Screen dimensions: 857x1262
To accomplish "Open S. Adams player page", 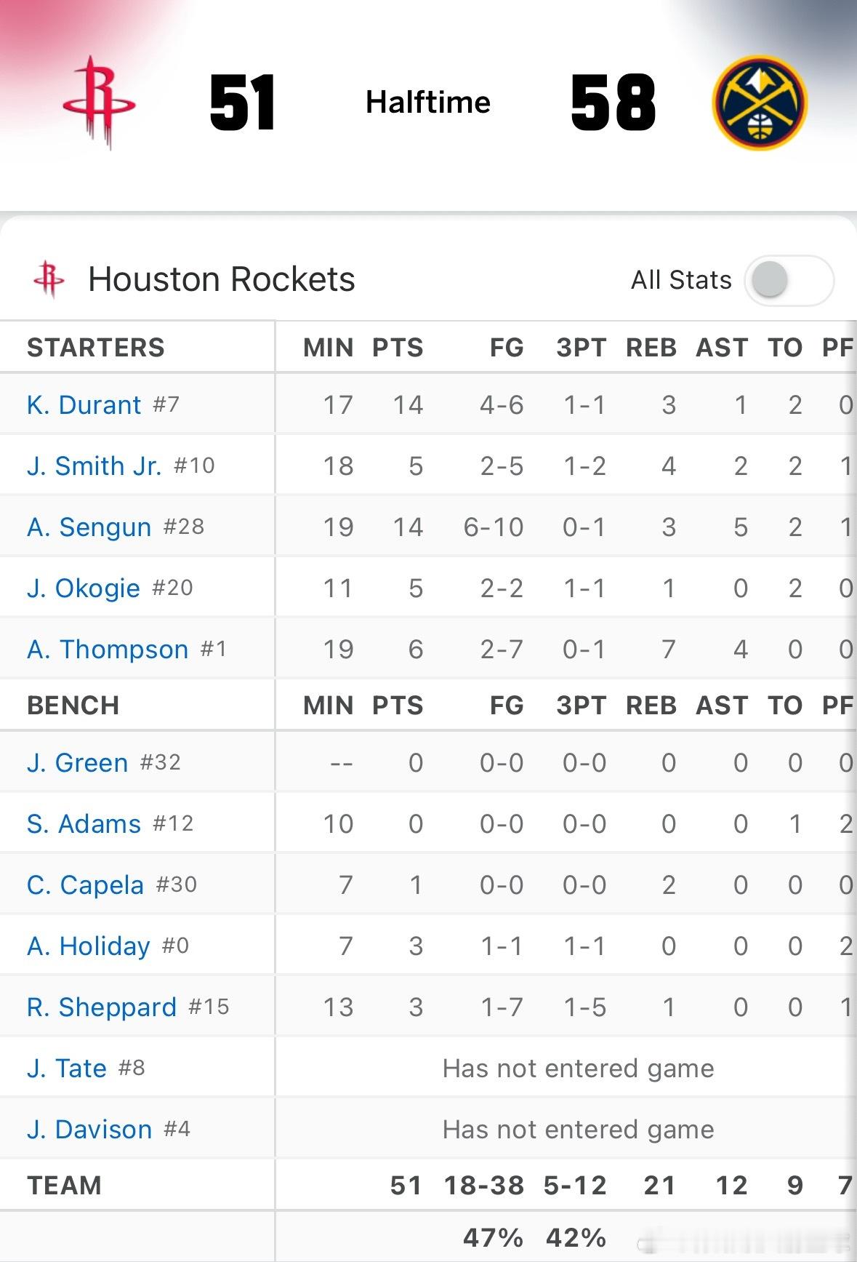I will pyautogui.click(x=84, y=824).
